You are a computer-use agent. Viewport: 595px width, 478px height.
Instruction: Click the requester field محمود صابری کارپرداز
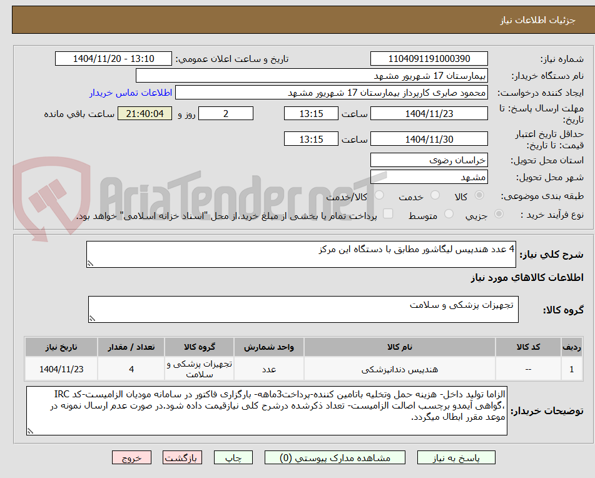(x=331, y=93)
